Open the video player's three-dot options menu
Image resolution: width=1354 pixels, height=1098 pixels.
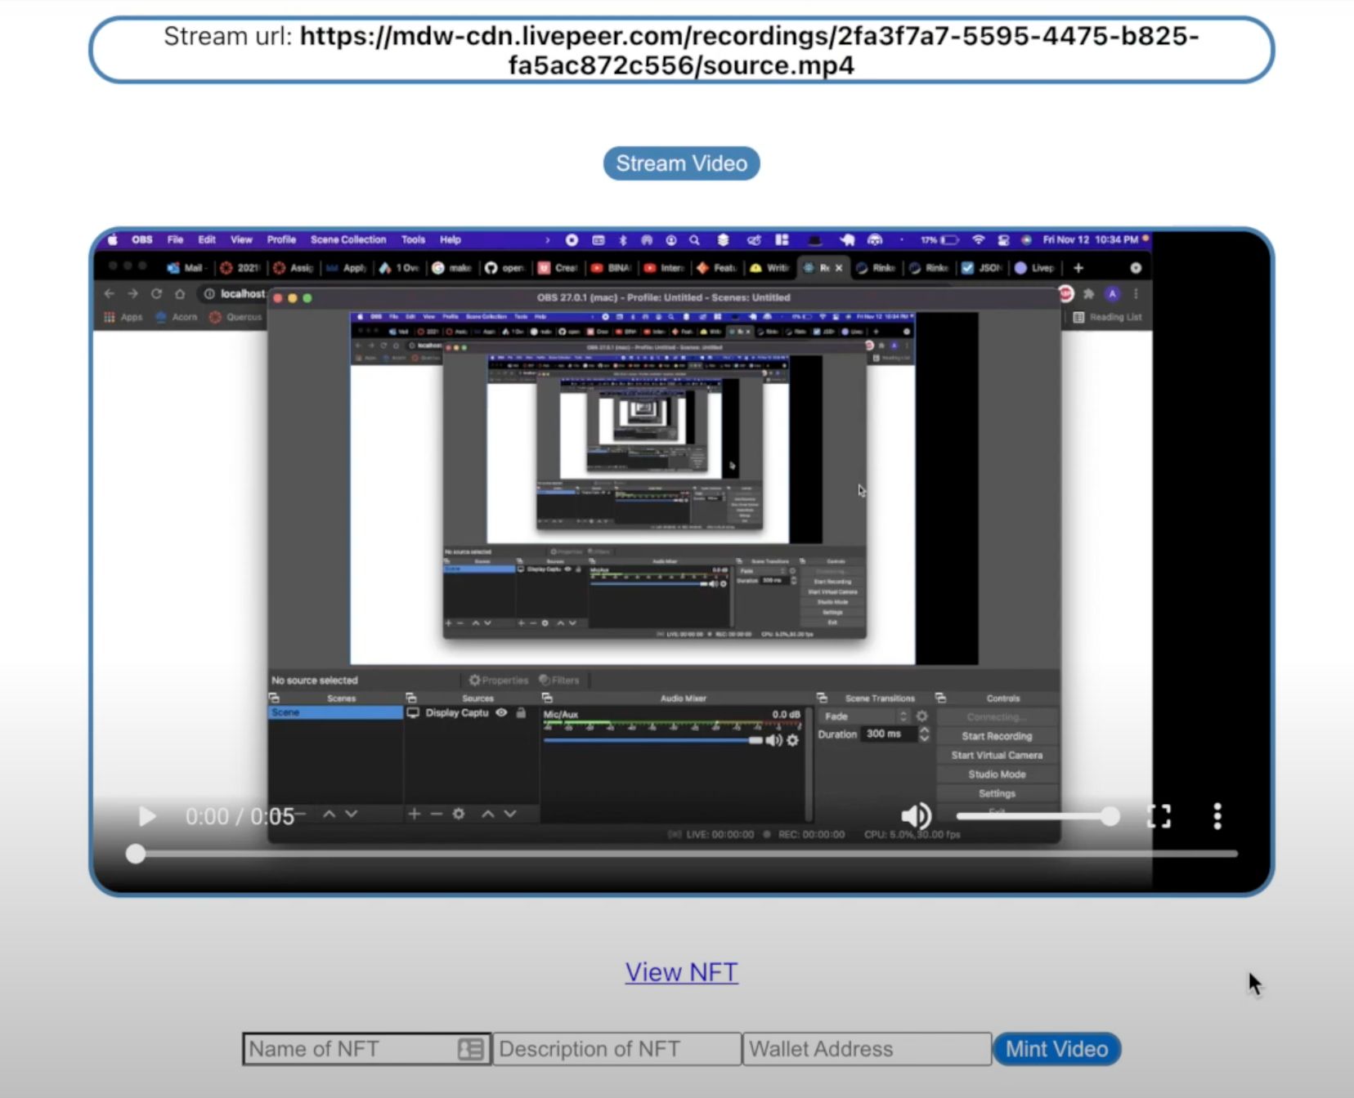pyautogui.click(x=1217, y=815)
